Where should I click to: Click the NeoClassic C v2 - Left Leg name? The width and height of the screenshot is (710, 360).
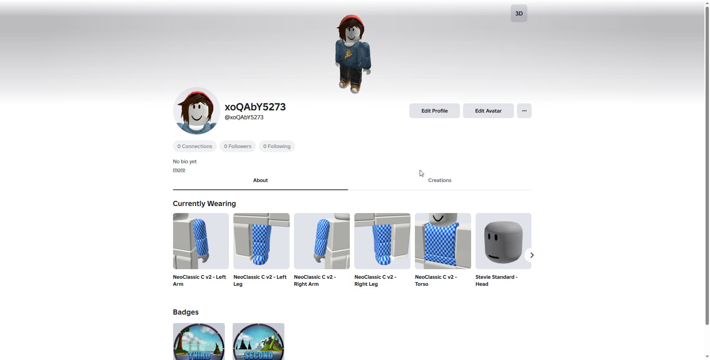point(260,281)
